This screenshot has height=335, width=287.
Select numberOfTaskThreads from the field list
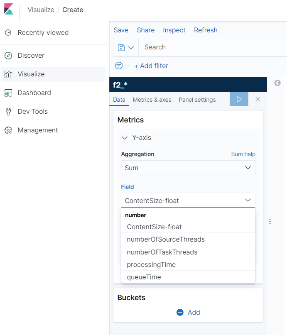(188, 252)
